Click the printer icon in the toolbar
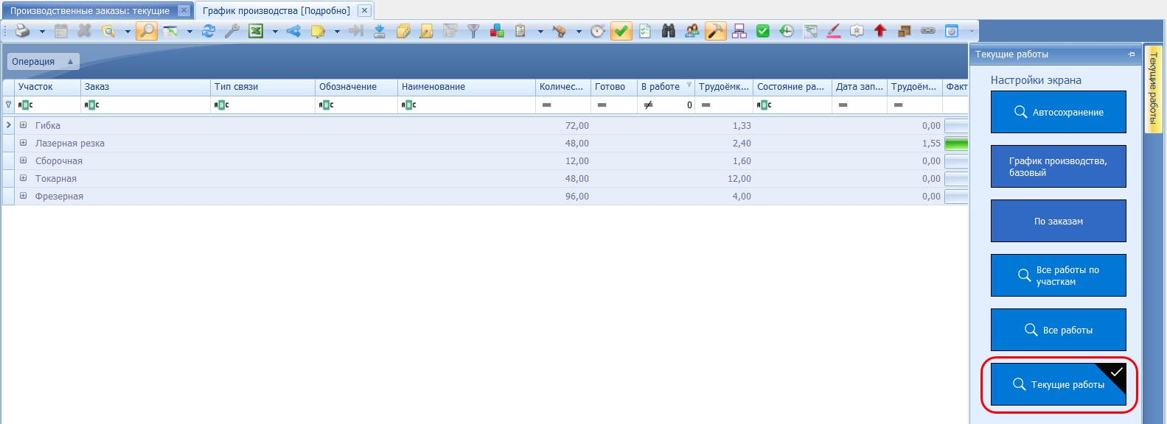 (23, 31)
